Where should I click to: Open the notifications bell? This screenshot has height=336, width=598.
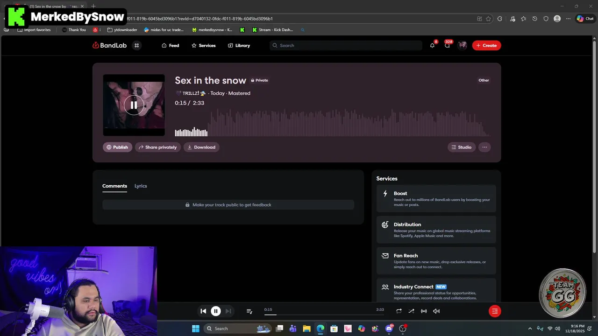[x=432, y=45]
